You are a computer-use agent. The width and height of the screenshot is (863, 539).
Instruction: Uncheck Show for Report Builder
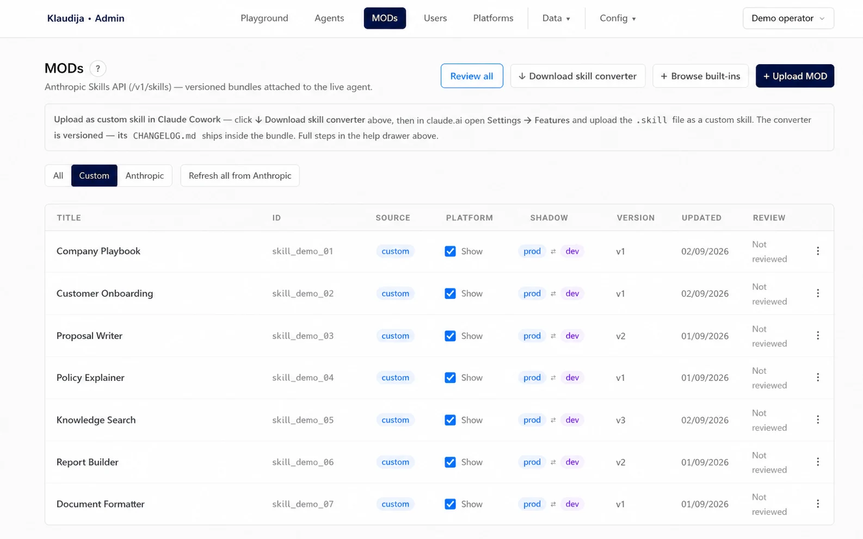pyautogui.click(x=450, y=462)
